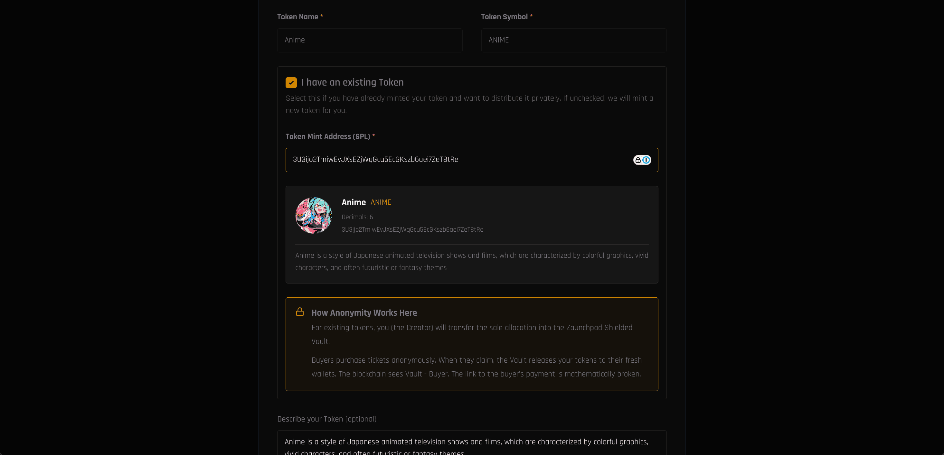Focus the Token Name input field
The image size is (944, 455).
[369, 40]
